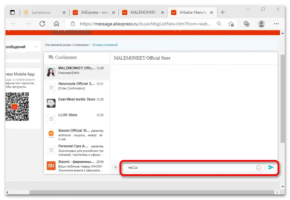This screenshot has width=290, height=200.
Task: Minimize the browser window
Action: tap(248, 9)
